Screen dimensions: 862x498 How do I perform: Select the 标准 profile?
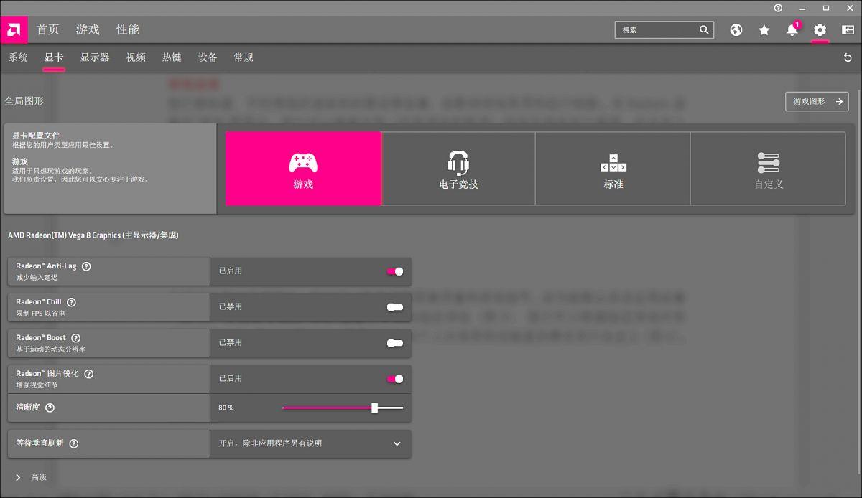613,169
